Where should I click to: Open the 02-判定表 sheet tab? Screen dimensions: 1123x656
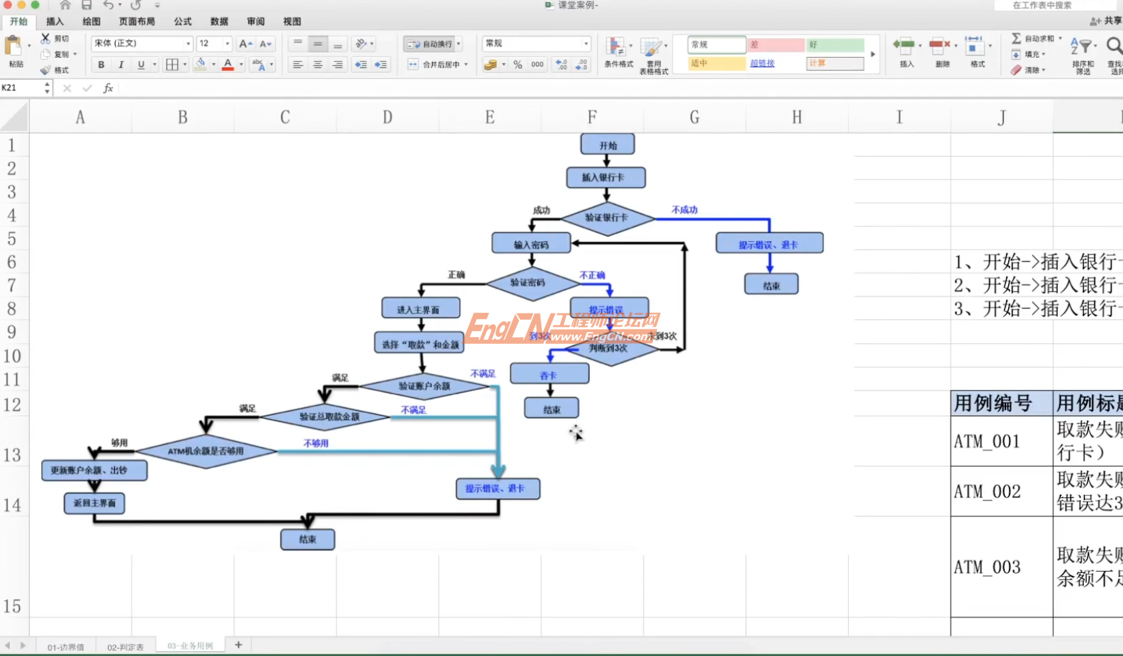click(125, 645)
